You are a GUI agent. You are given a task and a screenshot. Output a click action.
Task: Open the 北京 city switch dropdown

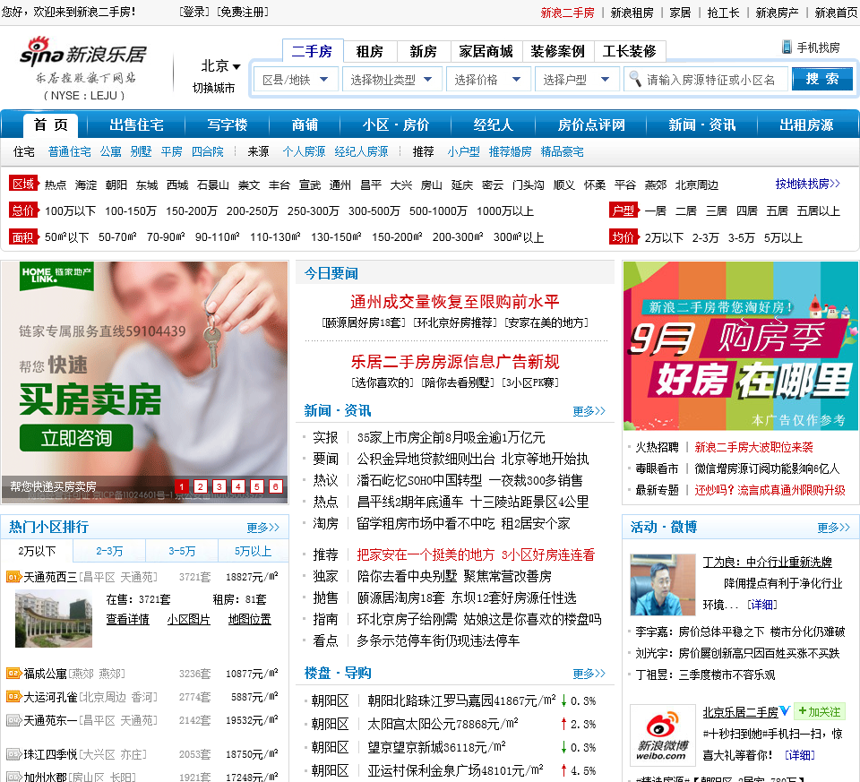point(220,66)
